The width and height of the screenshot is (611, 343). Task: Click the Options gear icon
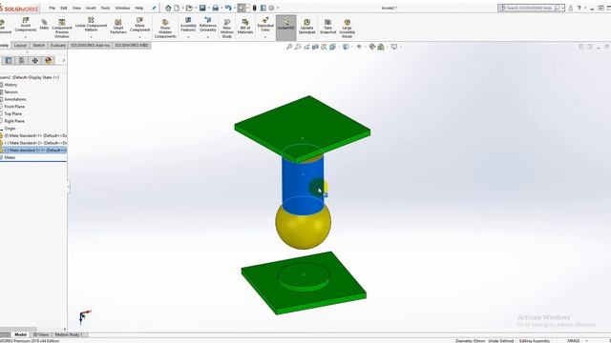tap(271, 8)
